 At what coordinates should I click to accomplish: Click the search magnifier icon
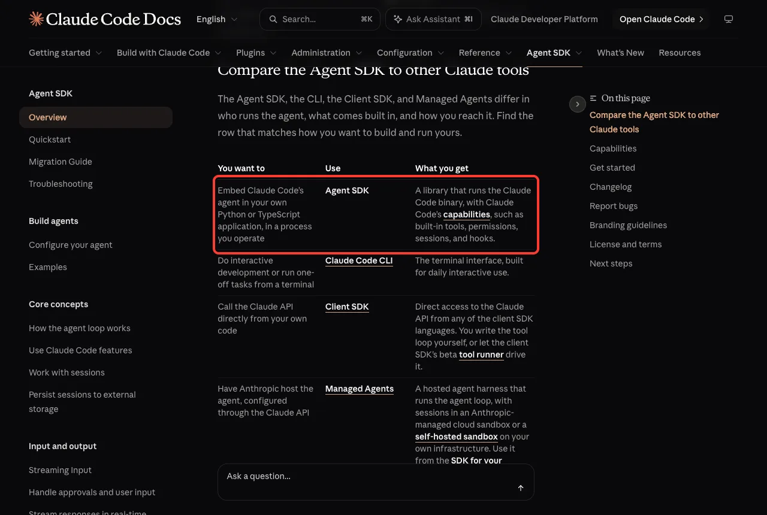pos(273,19)
